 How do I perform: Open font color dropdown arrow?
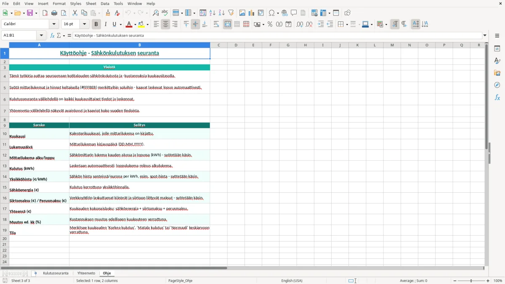135,24
